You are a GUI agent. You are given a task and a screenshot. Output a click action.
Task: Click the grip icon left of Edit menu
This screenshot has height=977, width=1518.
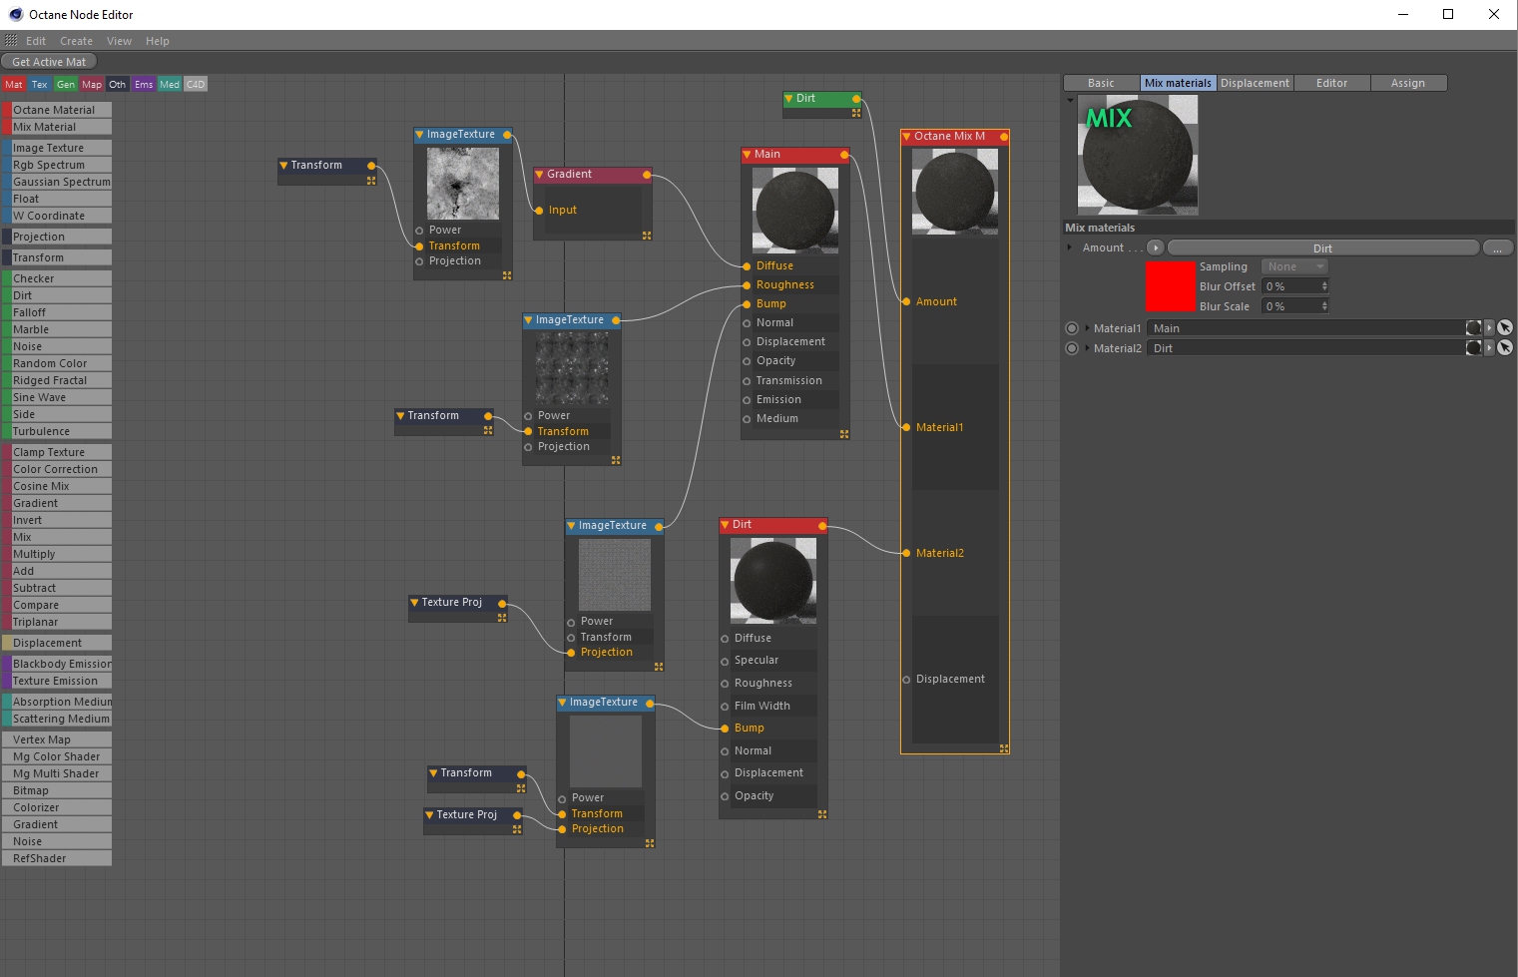pyautogui.click(x=11, y=41)
